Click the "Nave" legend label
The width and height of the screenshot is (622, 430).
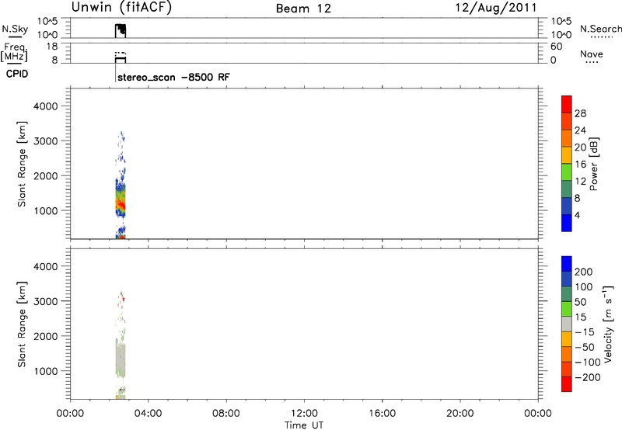click(x=592, y=54)
